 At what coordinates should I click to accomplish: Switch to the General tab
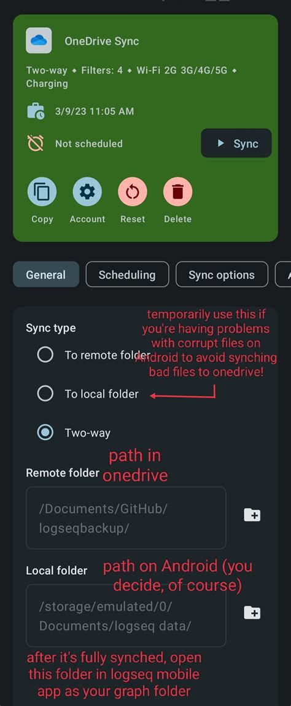(46, 275)
